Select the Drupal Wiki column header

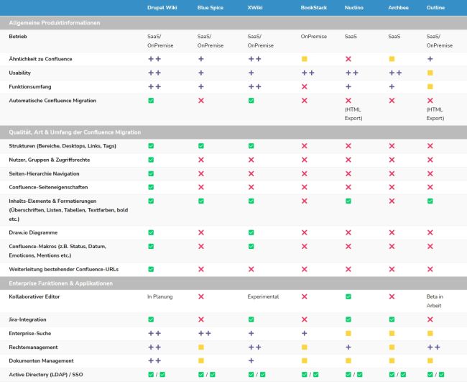[x=162, y=8]
